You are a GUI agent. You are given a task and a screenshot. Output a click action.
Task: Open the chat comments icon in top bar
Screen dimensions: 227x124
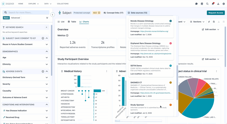[x=196, y=4]
